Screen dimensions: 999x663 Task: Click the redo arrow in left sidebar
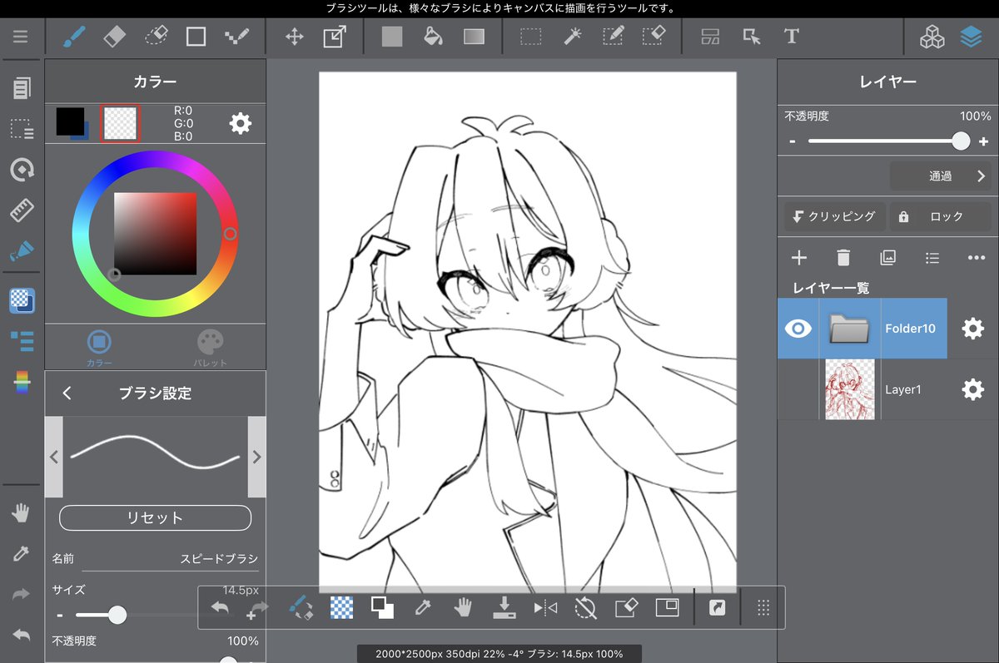[x=22, y=594]
